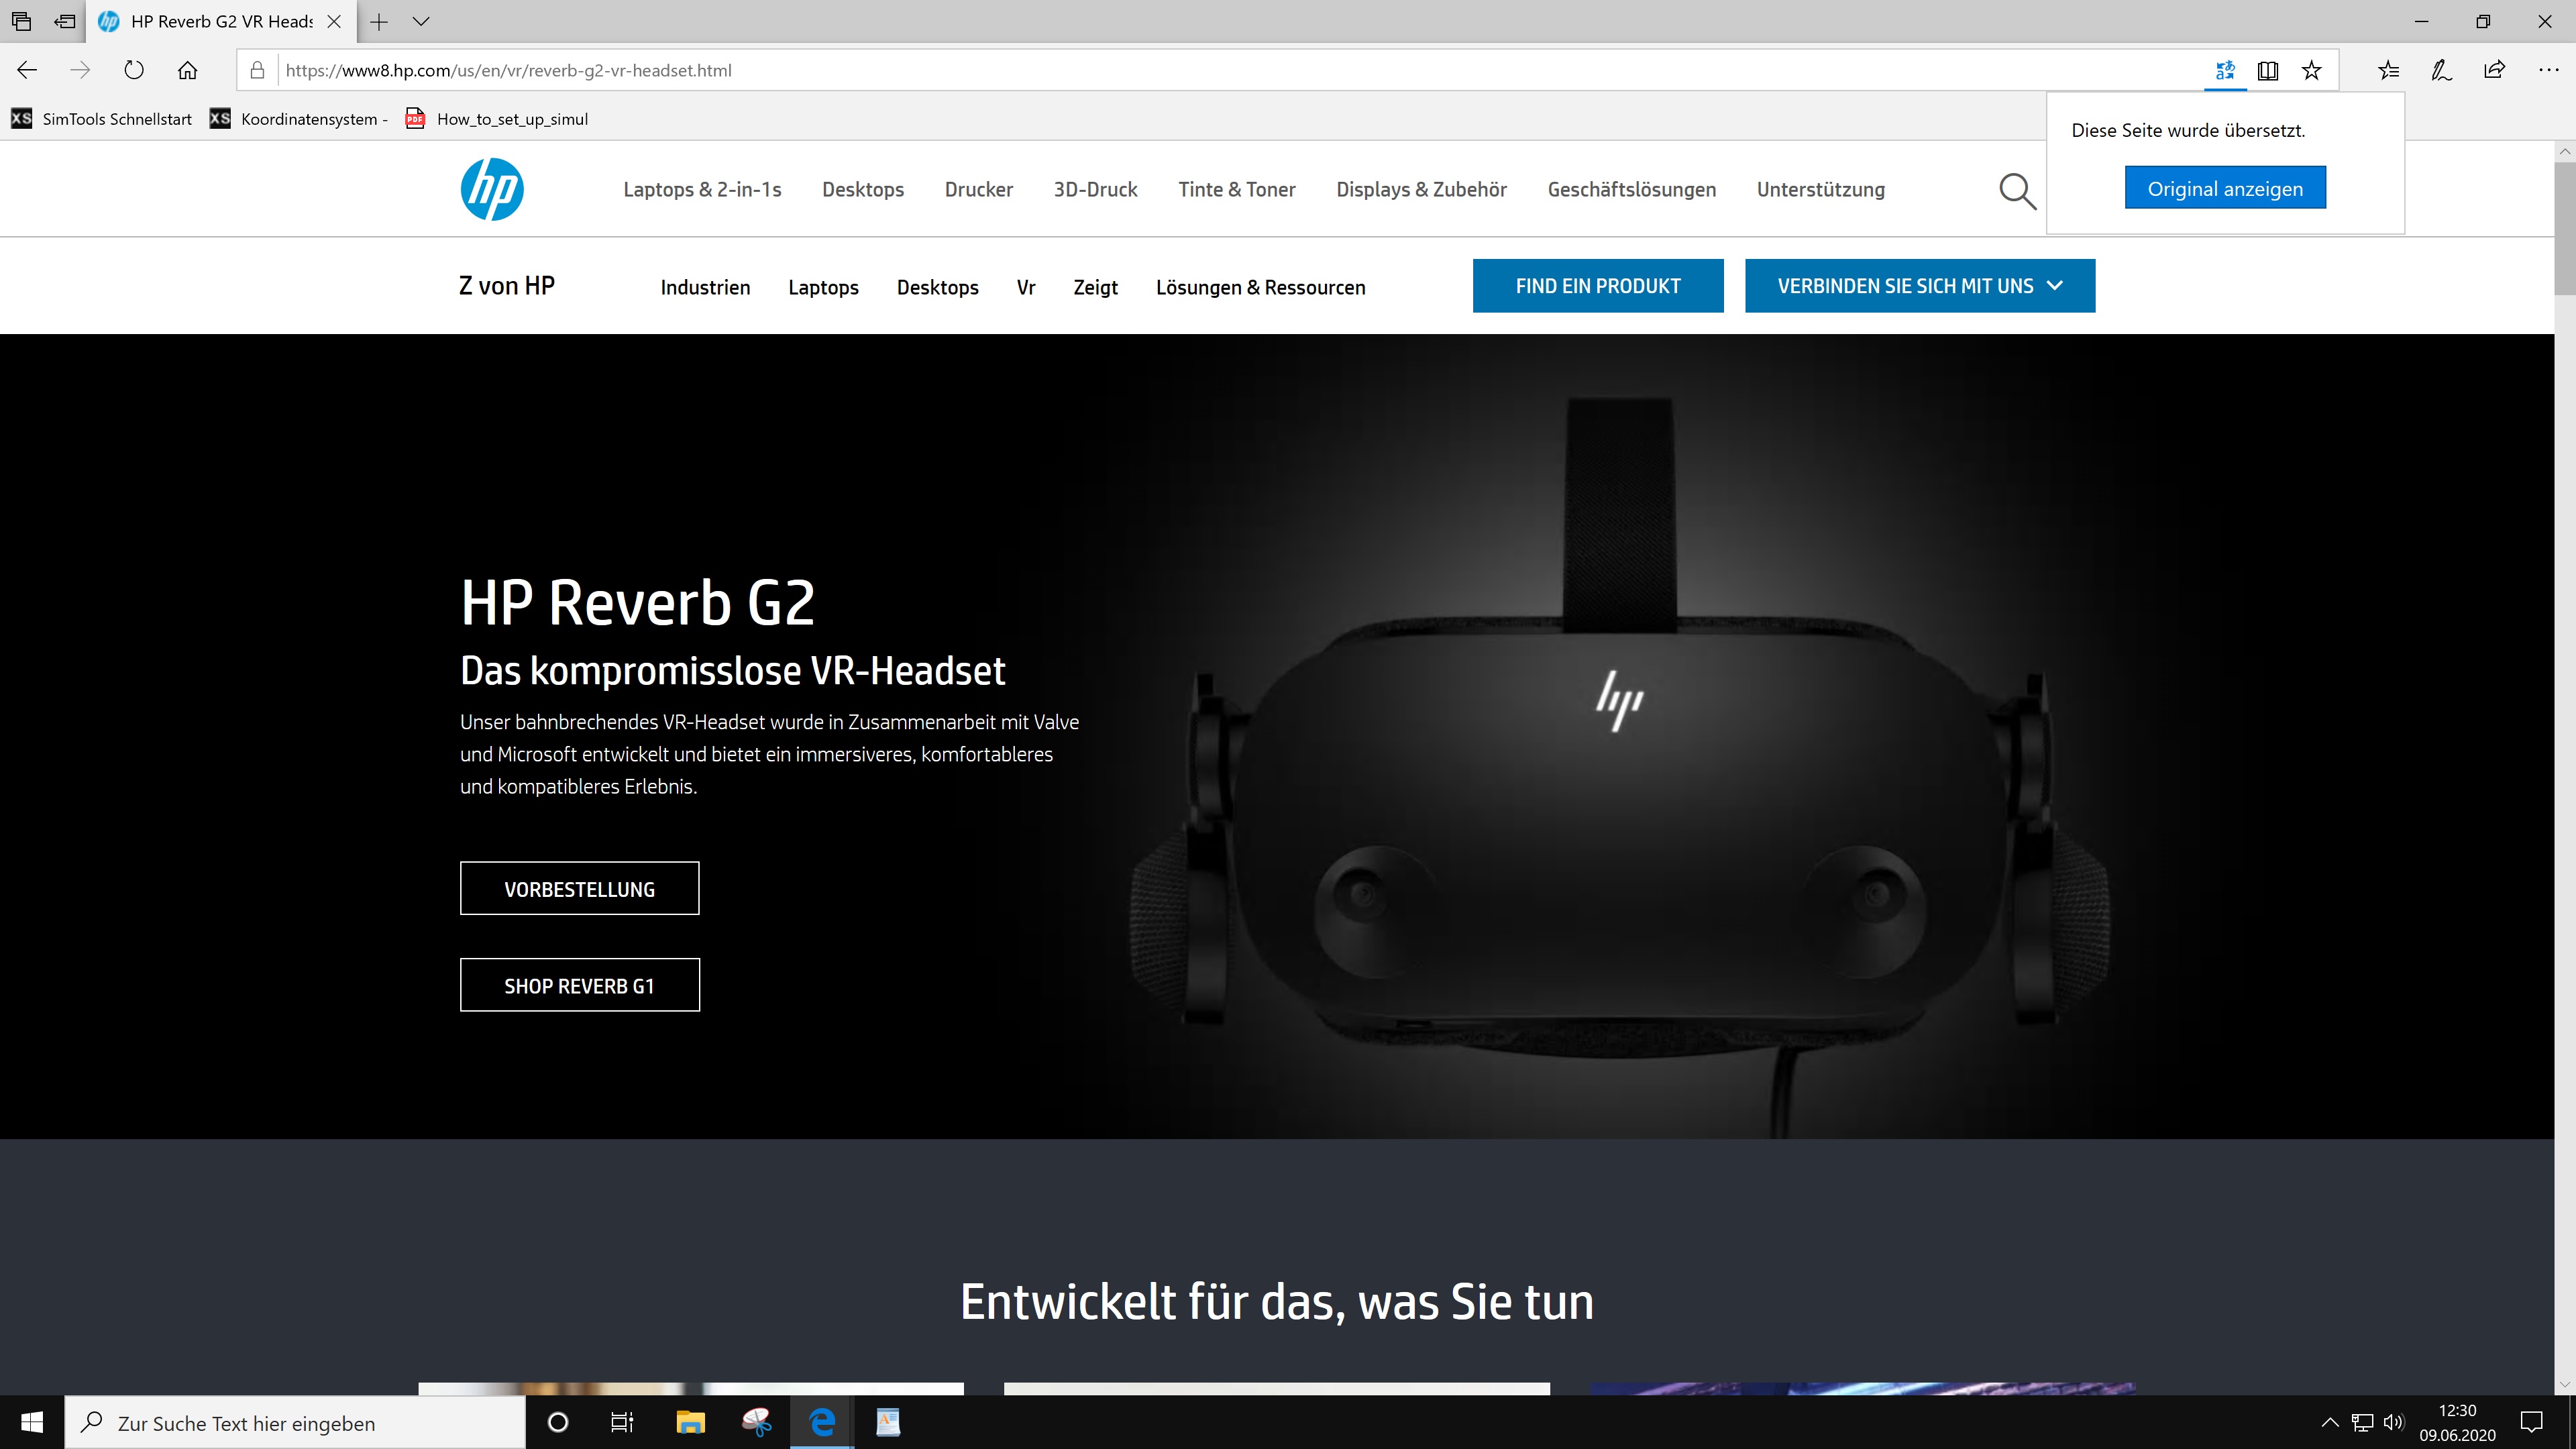Open How_to_set_up_simul bookmark
2576x1449 pixels.
pos(496,119)
